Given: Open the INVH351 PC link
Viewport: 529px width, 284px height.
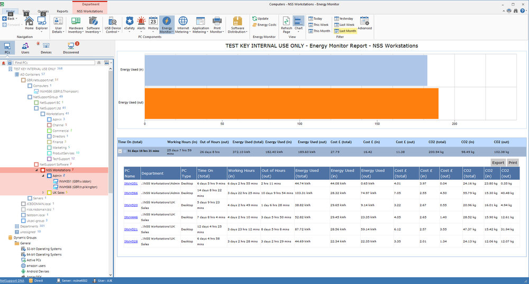Looking at the screenshot, I should 131,184.
